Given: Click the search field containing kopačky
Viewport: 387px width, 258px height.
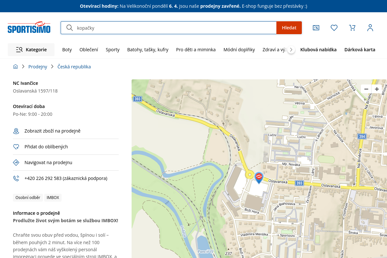Looking at the screenshot, I should pos(174,28).
